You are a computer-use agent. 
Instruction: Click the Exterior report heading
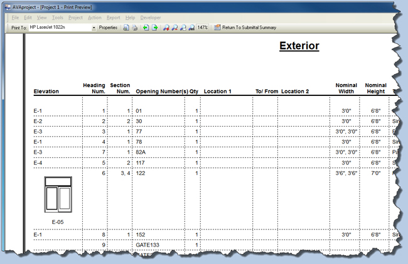pyautogui.click(x=299, y=46)
